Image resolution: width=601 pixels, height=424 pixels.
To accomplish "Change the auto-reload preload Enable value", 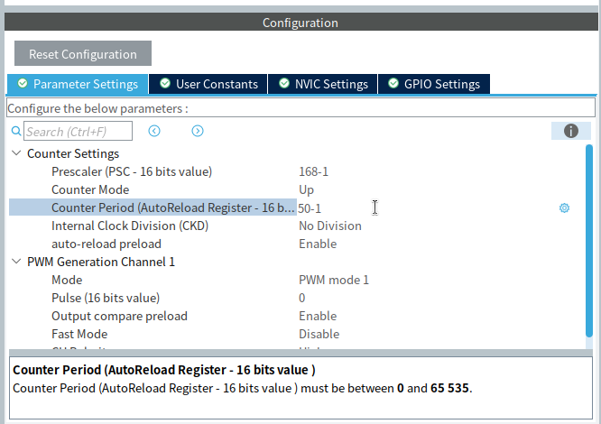I will pyautogui.click(x=318, y=244).
